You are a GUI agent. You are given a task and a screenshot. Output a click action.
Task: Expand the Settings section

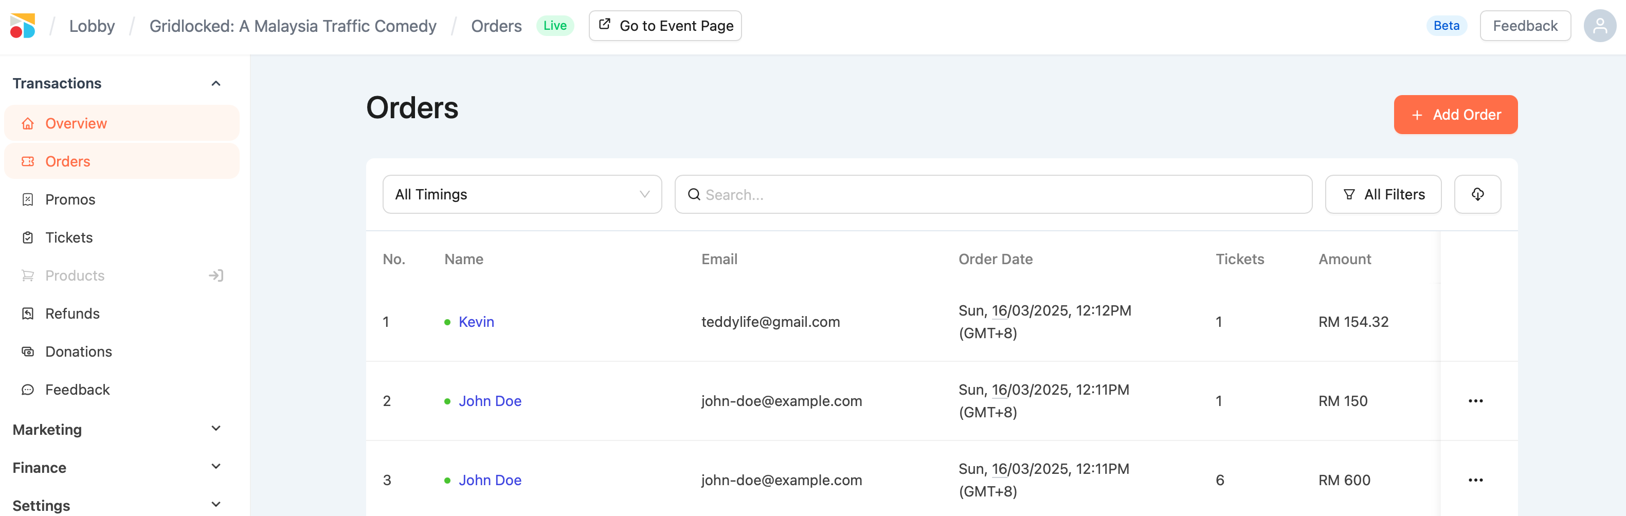[x=216, y=505]
